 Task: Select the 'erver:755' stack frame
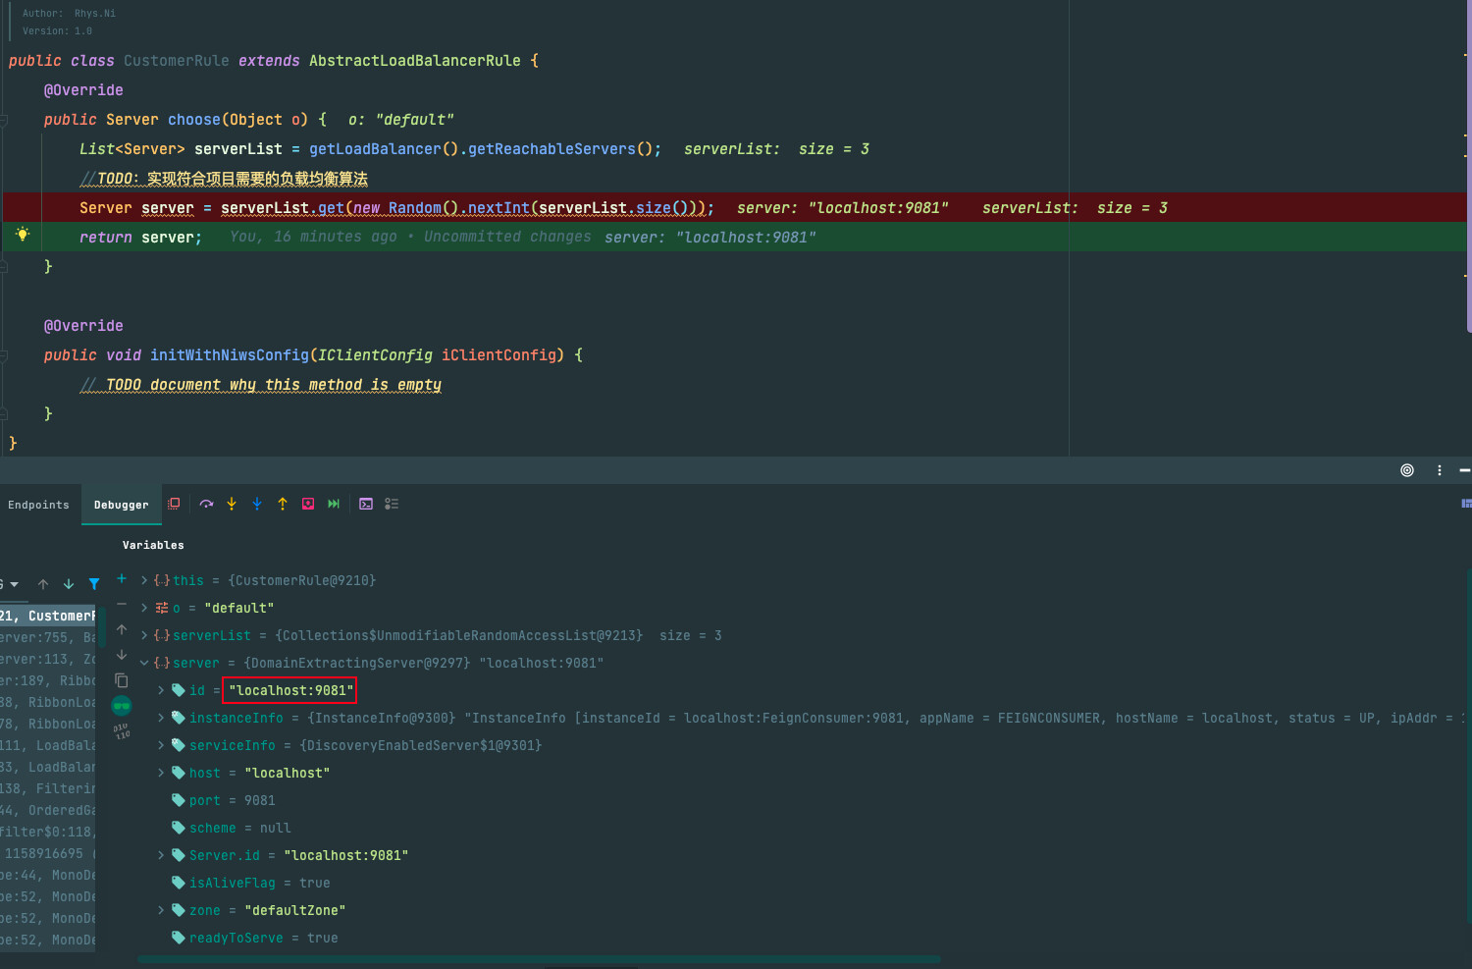click(48, 637)
